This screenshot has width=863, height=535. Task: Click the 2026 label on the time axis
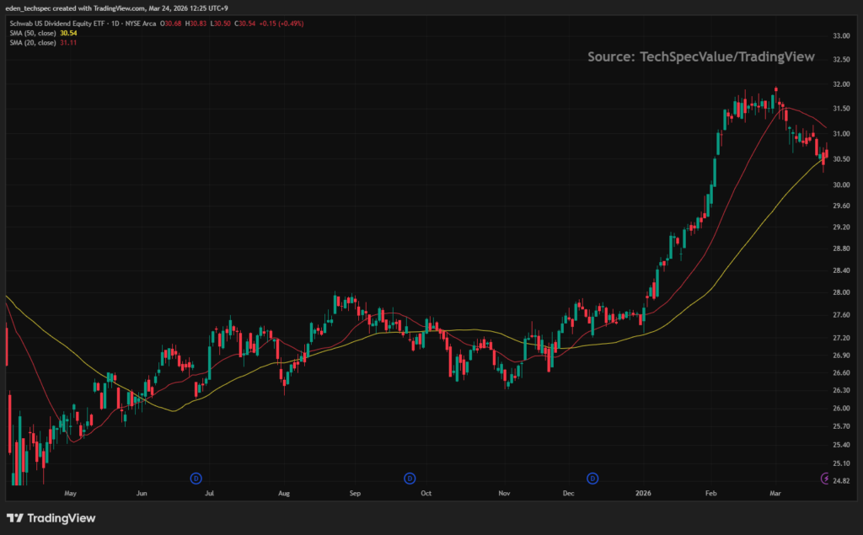click(645, 493)
